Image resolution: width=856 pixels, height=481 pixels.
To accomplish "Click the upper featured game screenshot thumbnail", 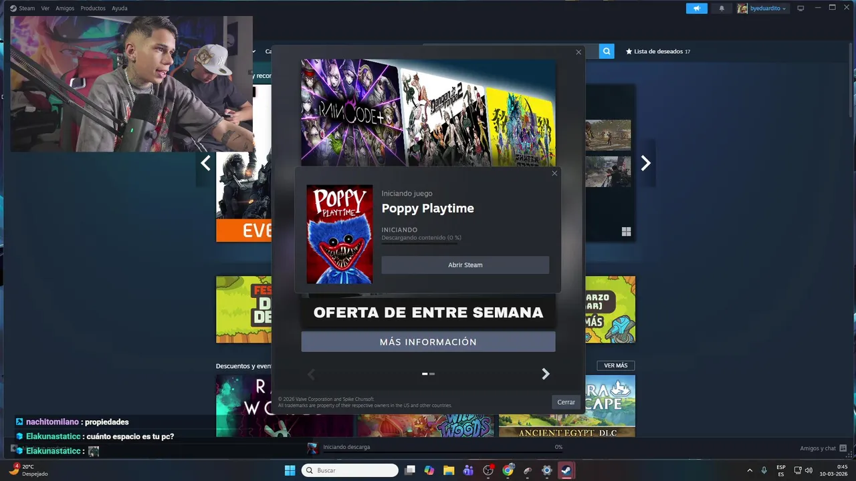I will tap(608, 135).
